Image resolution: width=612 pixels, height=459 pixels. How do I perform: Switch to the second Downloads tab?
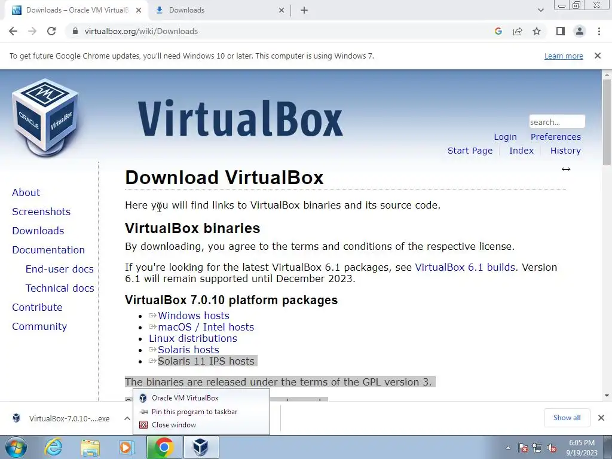click(x=220, y=10)
